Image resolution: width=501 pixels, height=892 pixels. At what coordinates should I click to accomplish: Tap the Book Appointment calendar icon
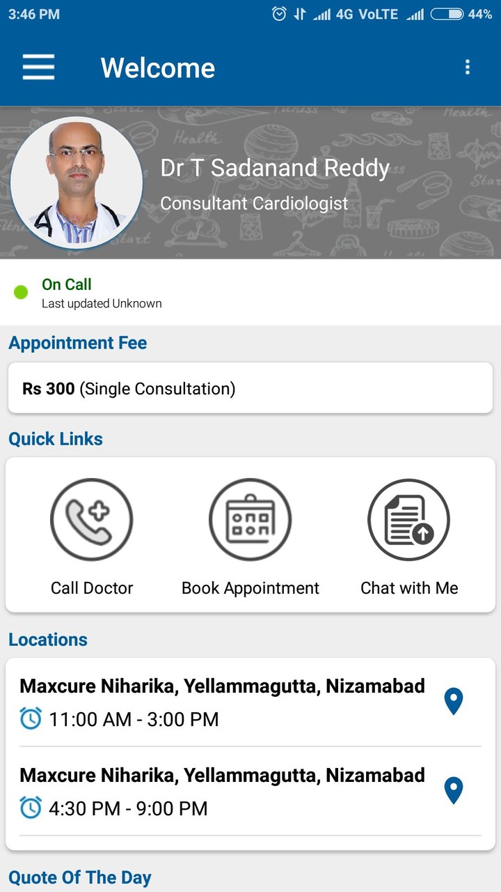250,519
